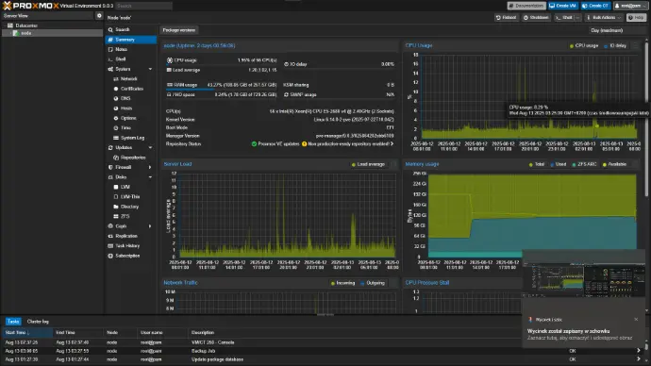The height and width of the screenshot is (366, 651).
Task: Click the top search field
Action: click(143, 6)
